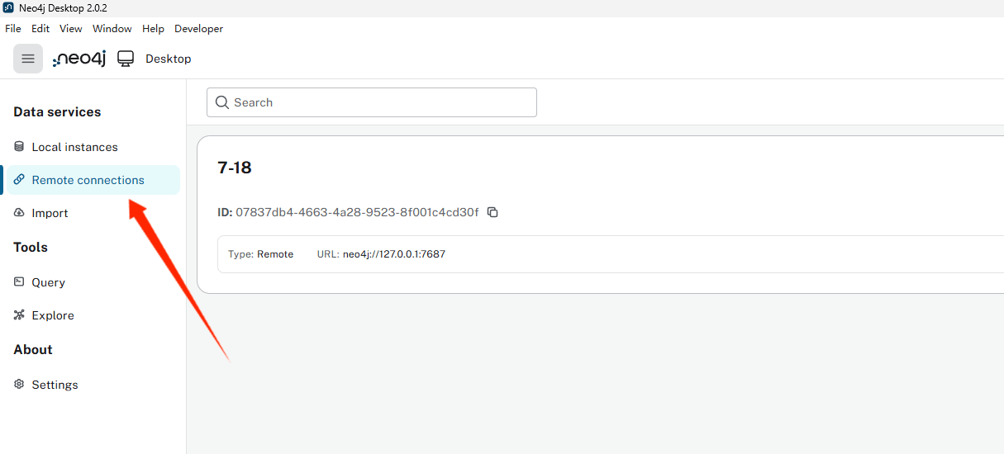Open the Developer menu
This screenshot has width=1004, height=454.
pos(198,29)
